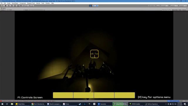Click the '(P) key for options menu' text
The width and height of the screenshot is (188, 106).
154,97
